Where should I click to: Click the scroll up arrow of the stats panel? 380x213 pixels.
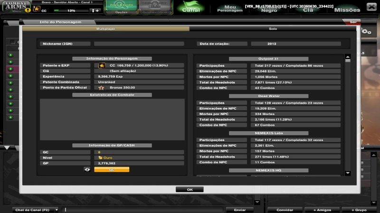pyautogui.click(x=348, y=57)
